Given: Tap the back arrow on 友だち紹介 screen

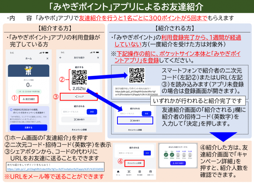Looking at the screenshot, I should coord(60,58).
